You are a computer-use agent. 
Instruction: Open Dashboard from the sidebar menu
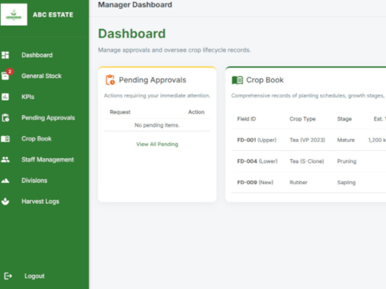(37, 55)
